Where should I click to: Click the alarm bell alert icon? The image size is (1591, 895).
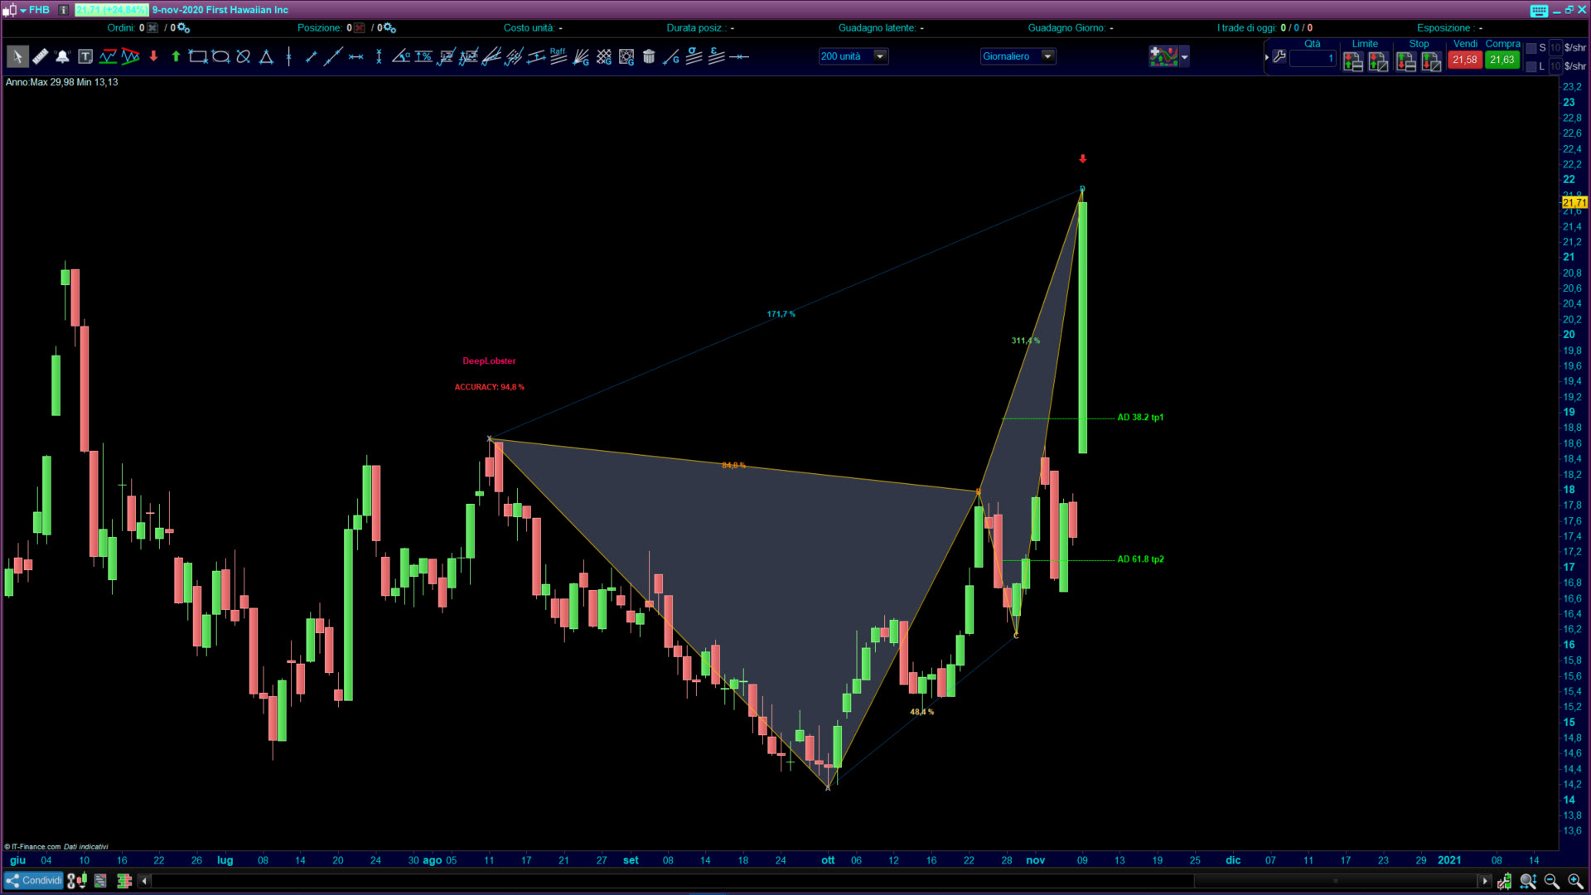62,57
